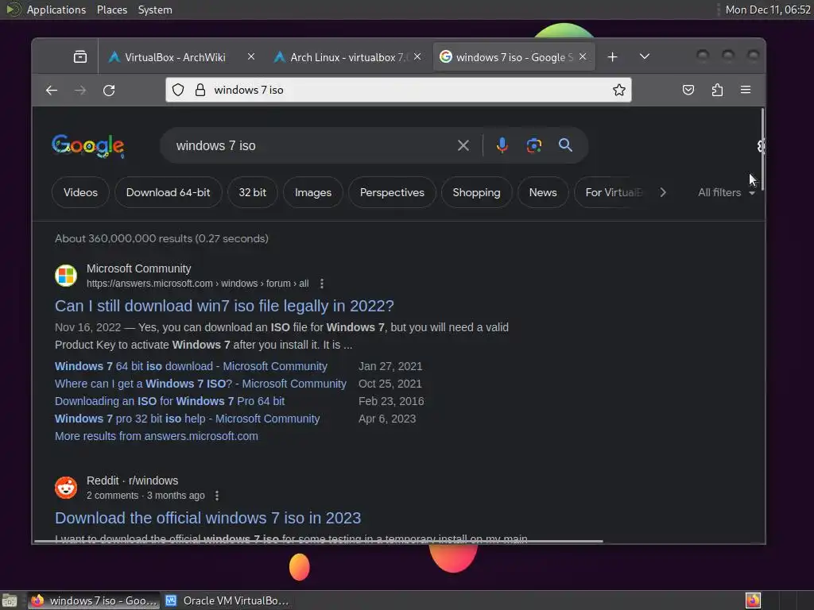This screenshot has height=610, width=814.
Task: Bookmark this page with the star icon
Action: coord(618,91)
